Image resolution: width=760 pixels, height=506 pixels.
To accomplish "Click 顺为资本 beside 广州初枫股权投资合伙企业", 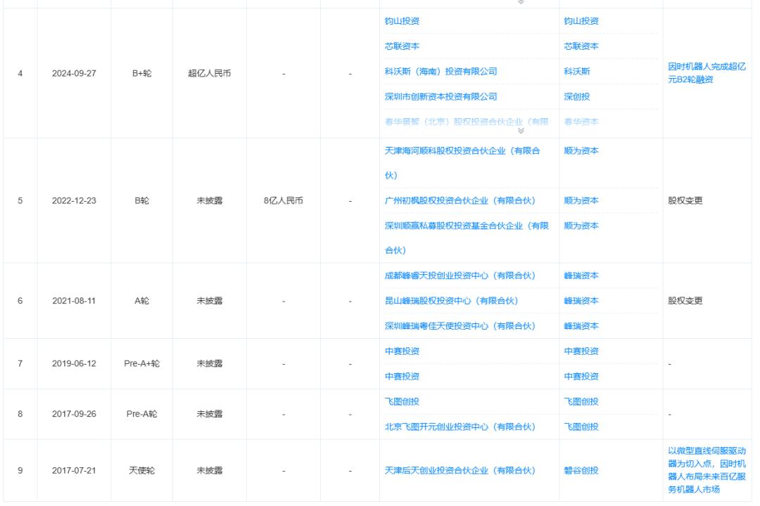I will [x=581, y=200].
